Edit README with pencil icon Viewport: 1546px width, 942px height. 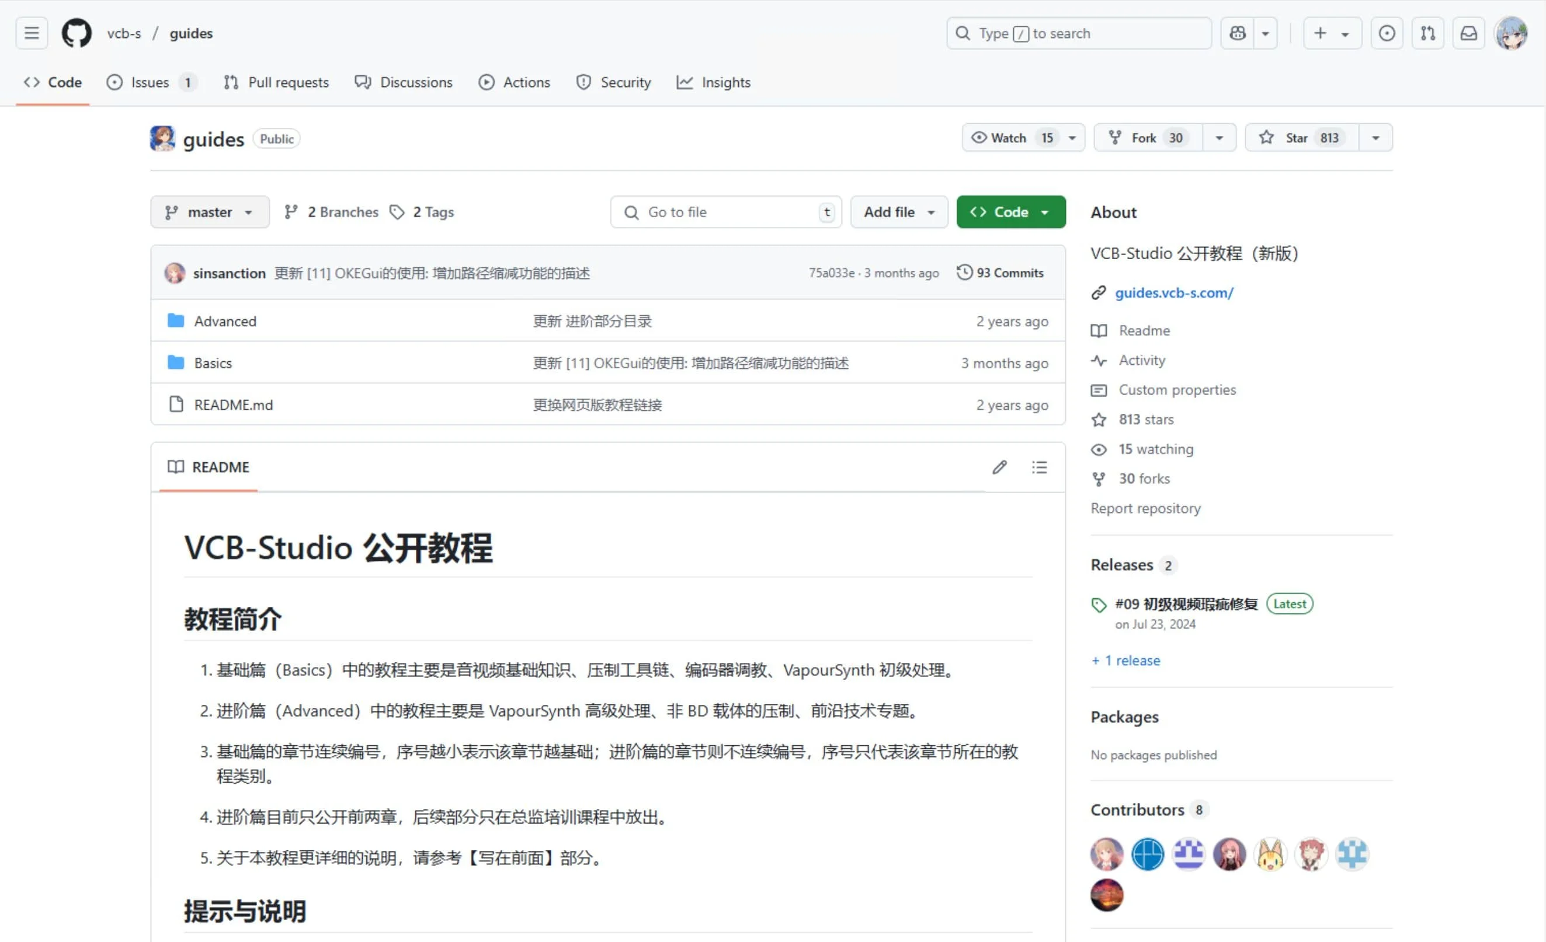[x=999, y=467]
